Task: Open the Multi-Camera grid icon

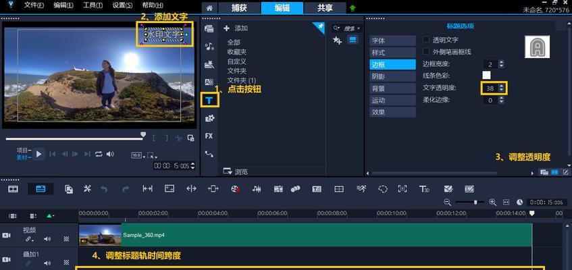Action: (x=339, y=189)
